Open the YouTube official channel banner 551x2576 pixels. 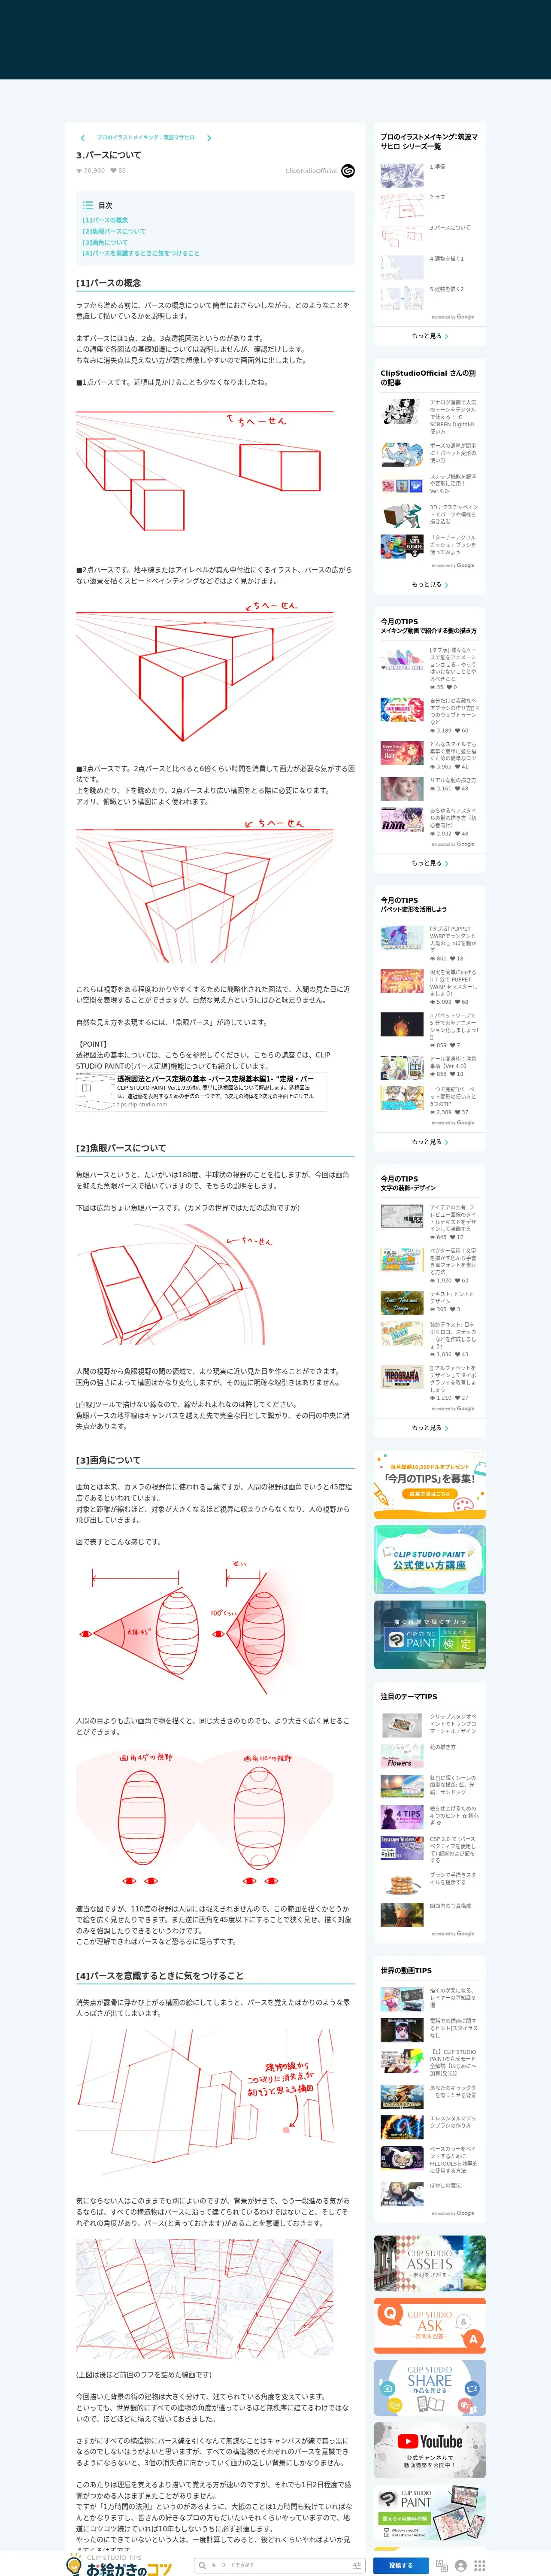430,2450
